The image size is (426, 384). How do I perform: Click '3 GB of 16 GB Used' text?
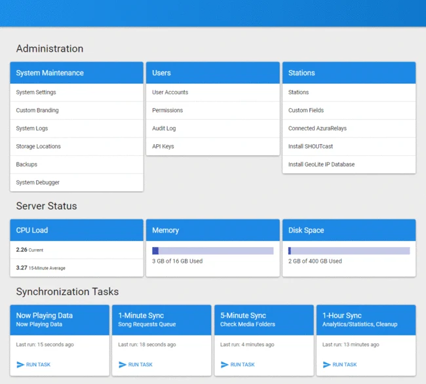[x=178, y=261]
